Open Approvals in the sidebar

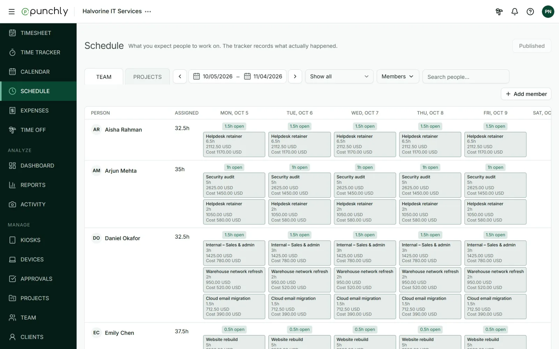click(x=38, y=279)
